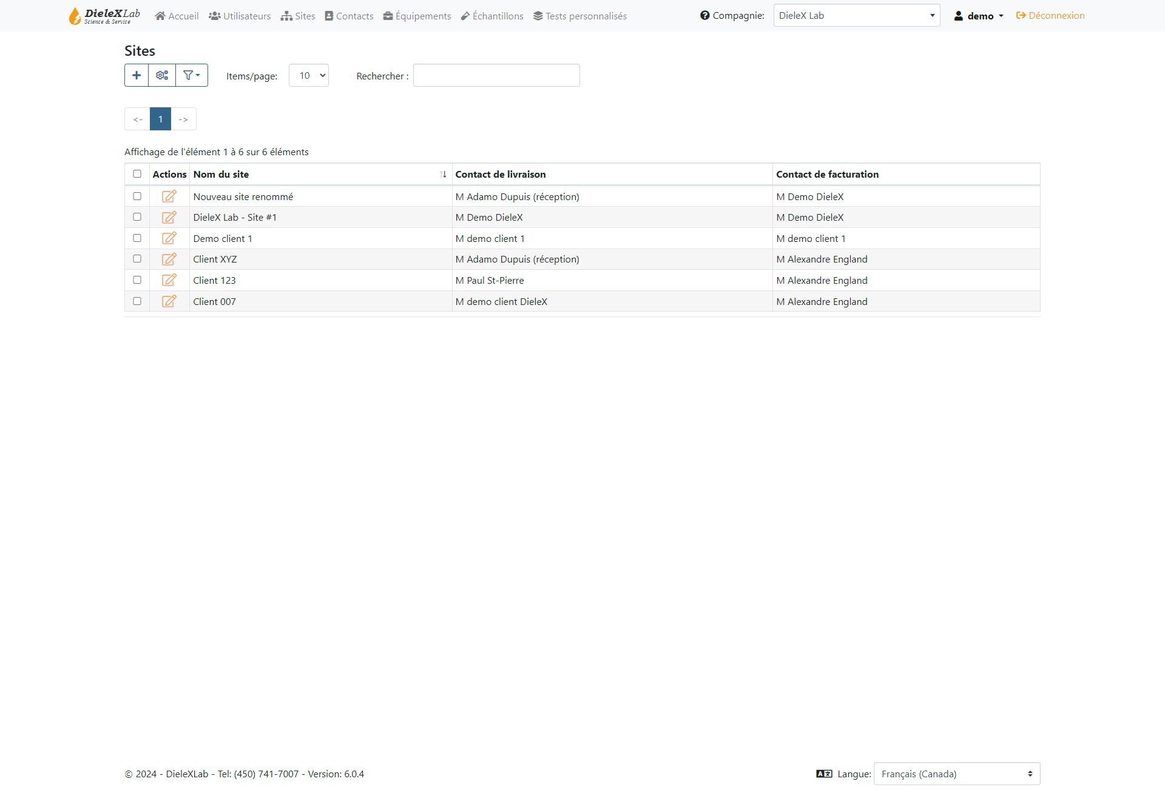Check the box for Client 123
1165x790 pixels.
[137, 280]
